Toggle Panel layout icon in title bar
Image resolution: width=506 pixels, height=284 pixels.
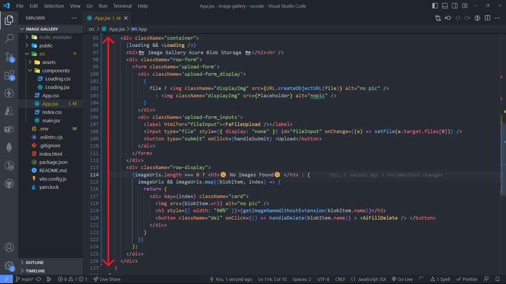click(445, 6)
